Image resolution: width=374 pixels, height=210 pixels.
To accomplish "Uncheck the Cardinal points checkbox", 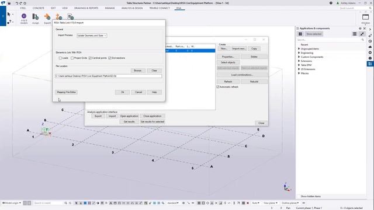I will point(90,58).
